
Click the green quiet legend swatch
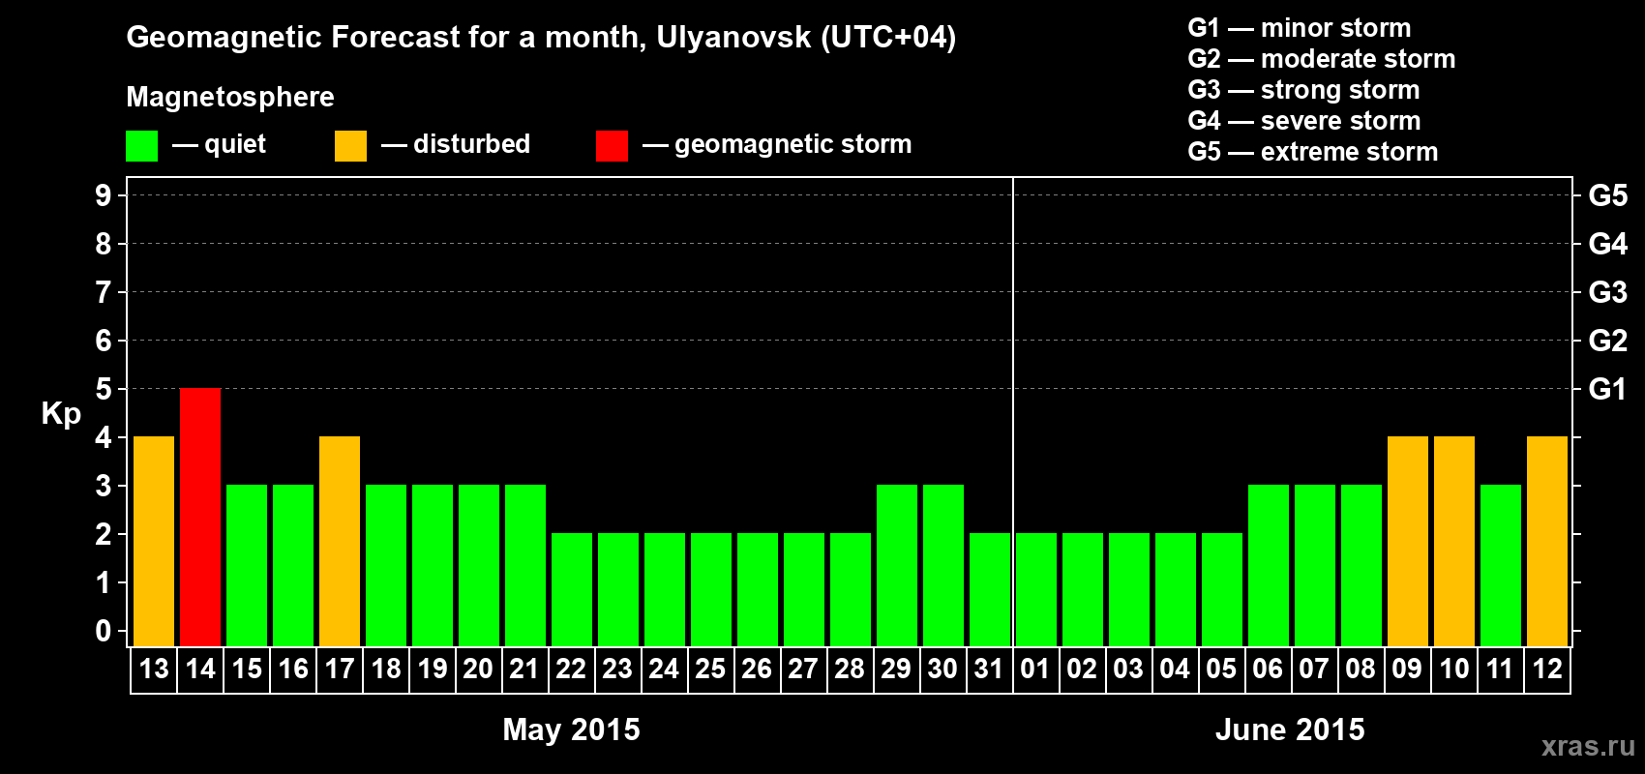[x=142, y=146]
